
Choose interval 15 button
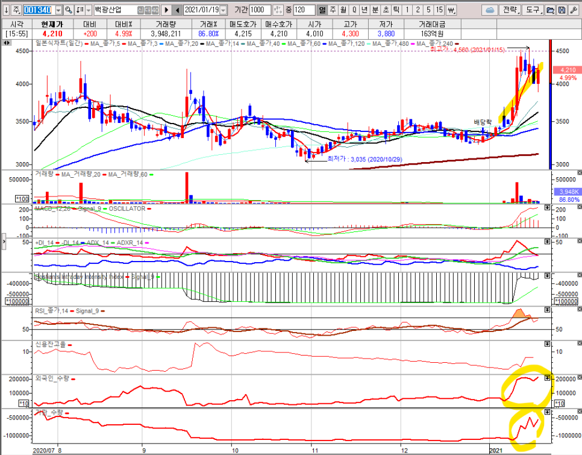(x=439, y=10)
